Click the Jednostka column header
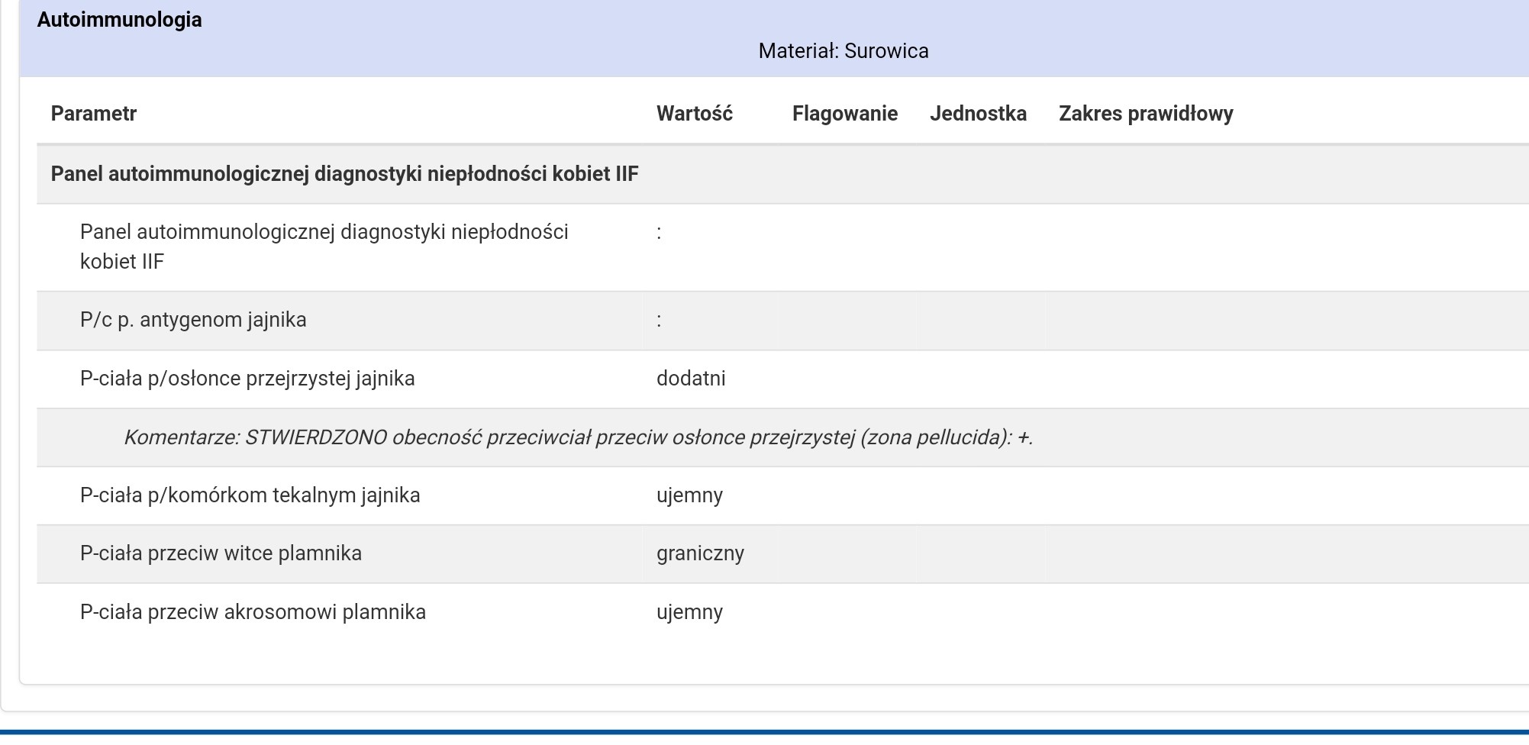This screenshot has height=745, width=1529. click(x=977, y=114)
